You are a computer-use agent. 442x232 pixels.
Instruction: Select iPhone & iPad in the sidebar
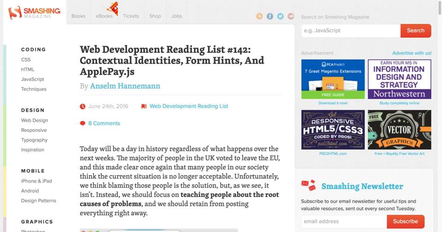(37, 181)
